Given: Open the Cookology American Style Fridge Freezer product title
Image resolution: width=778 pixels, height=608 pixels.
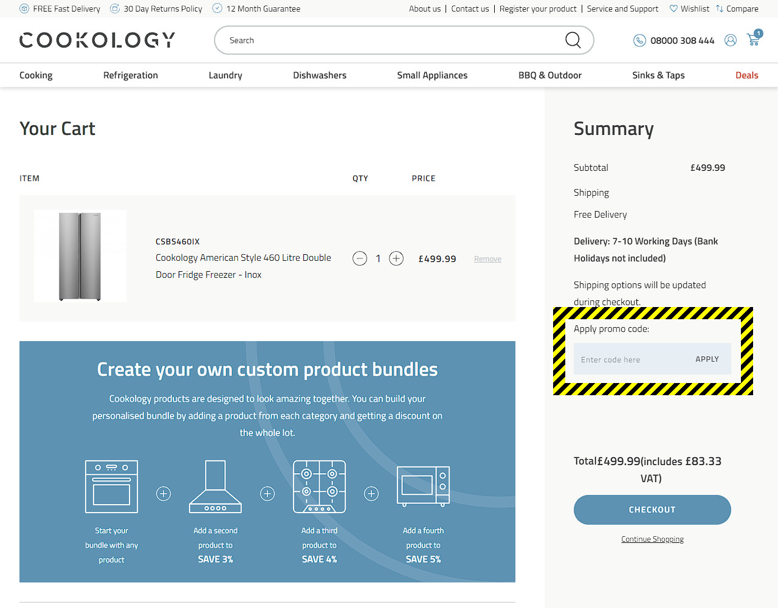Looking at the screenshot, I should 243,266.
